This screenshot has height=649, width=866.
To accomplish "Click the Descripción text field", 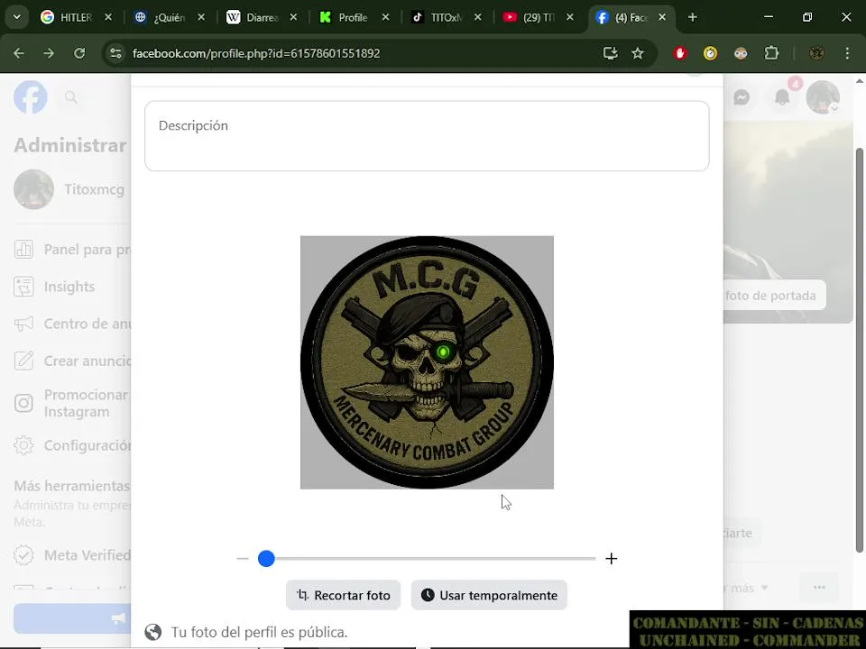I will [427, 136].
